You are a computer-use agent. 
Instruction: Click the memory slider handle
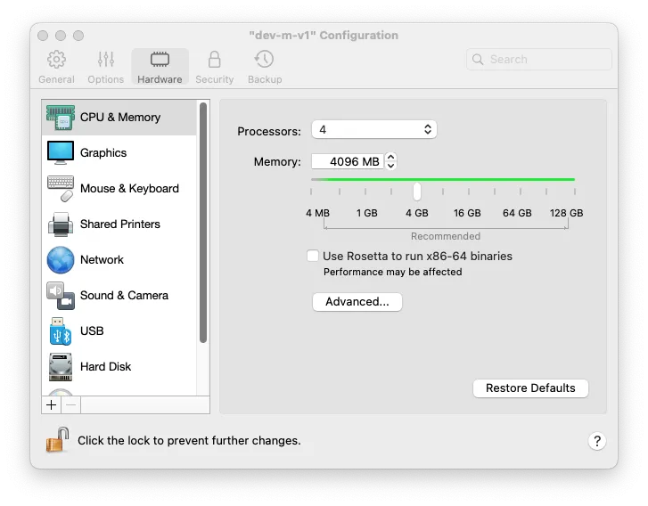point(416,192)
